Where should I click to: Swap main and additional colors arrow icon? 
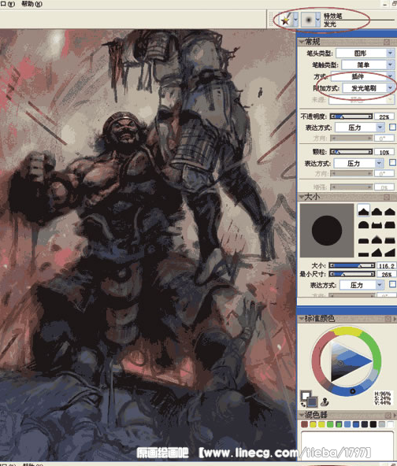coord(303,404)
